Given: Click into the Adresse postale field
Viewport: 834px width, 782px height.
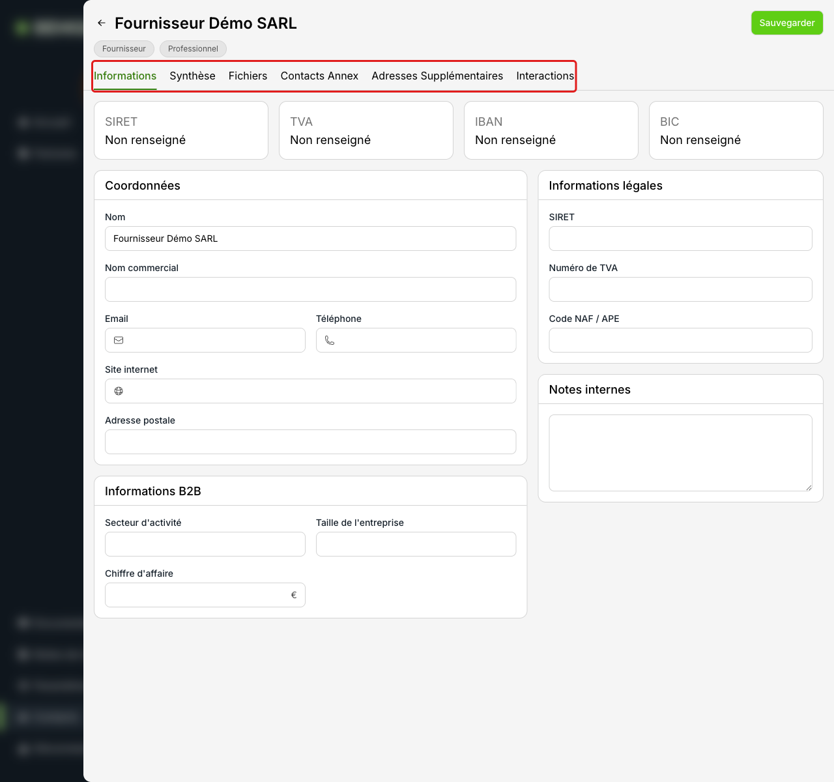Looking at the screenshot, I should (310, 442).
